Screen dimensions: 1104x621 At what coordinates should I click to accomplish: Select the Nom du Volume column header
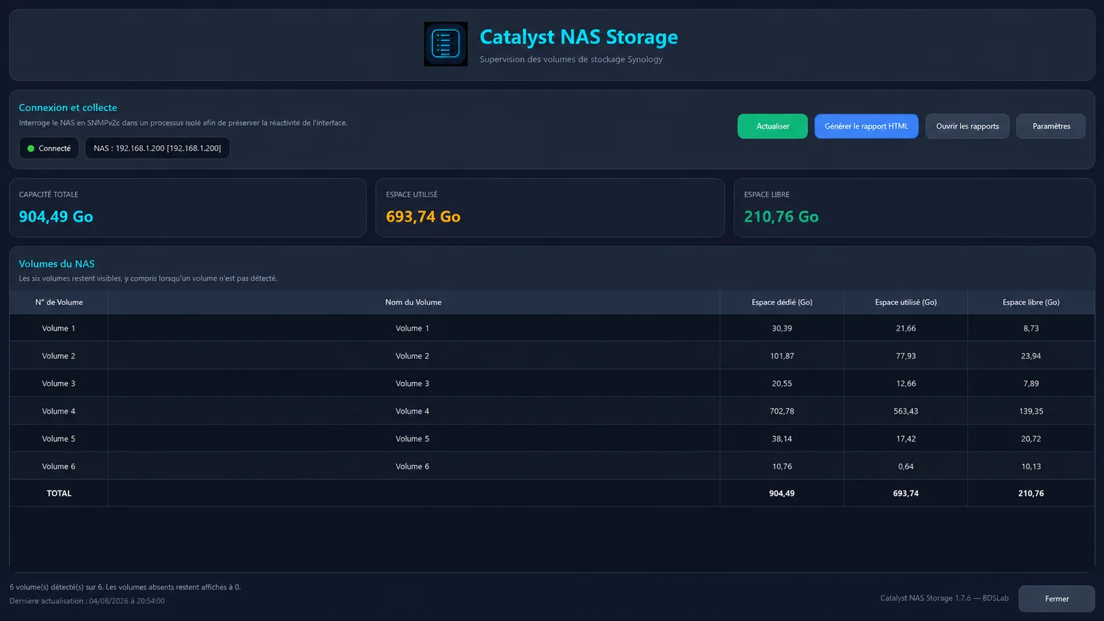click(413, 302)
